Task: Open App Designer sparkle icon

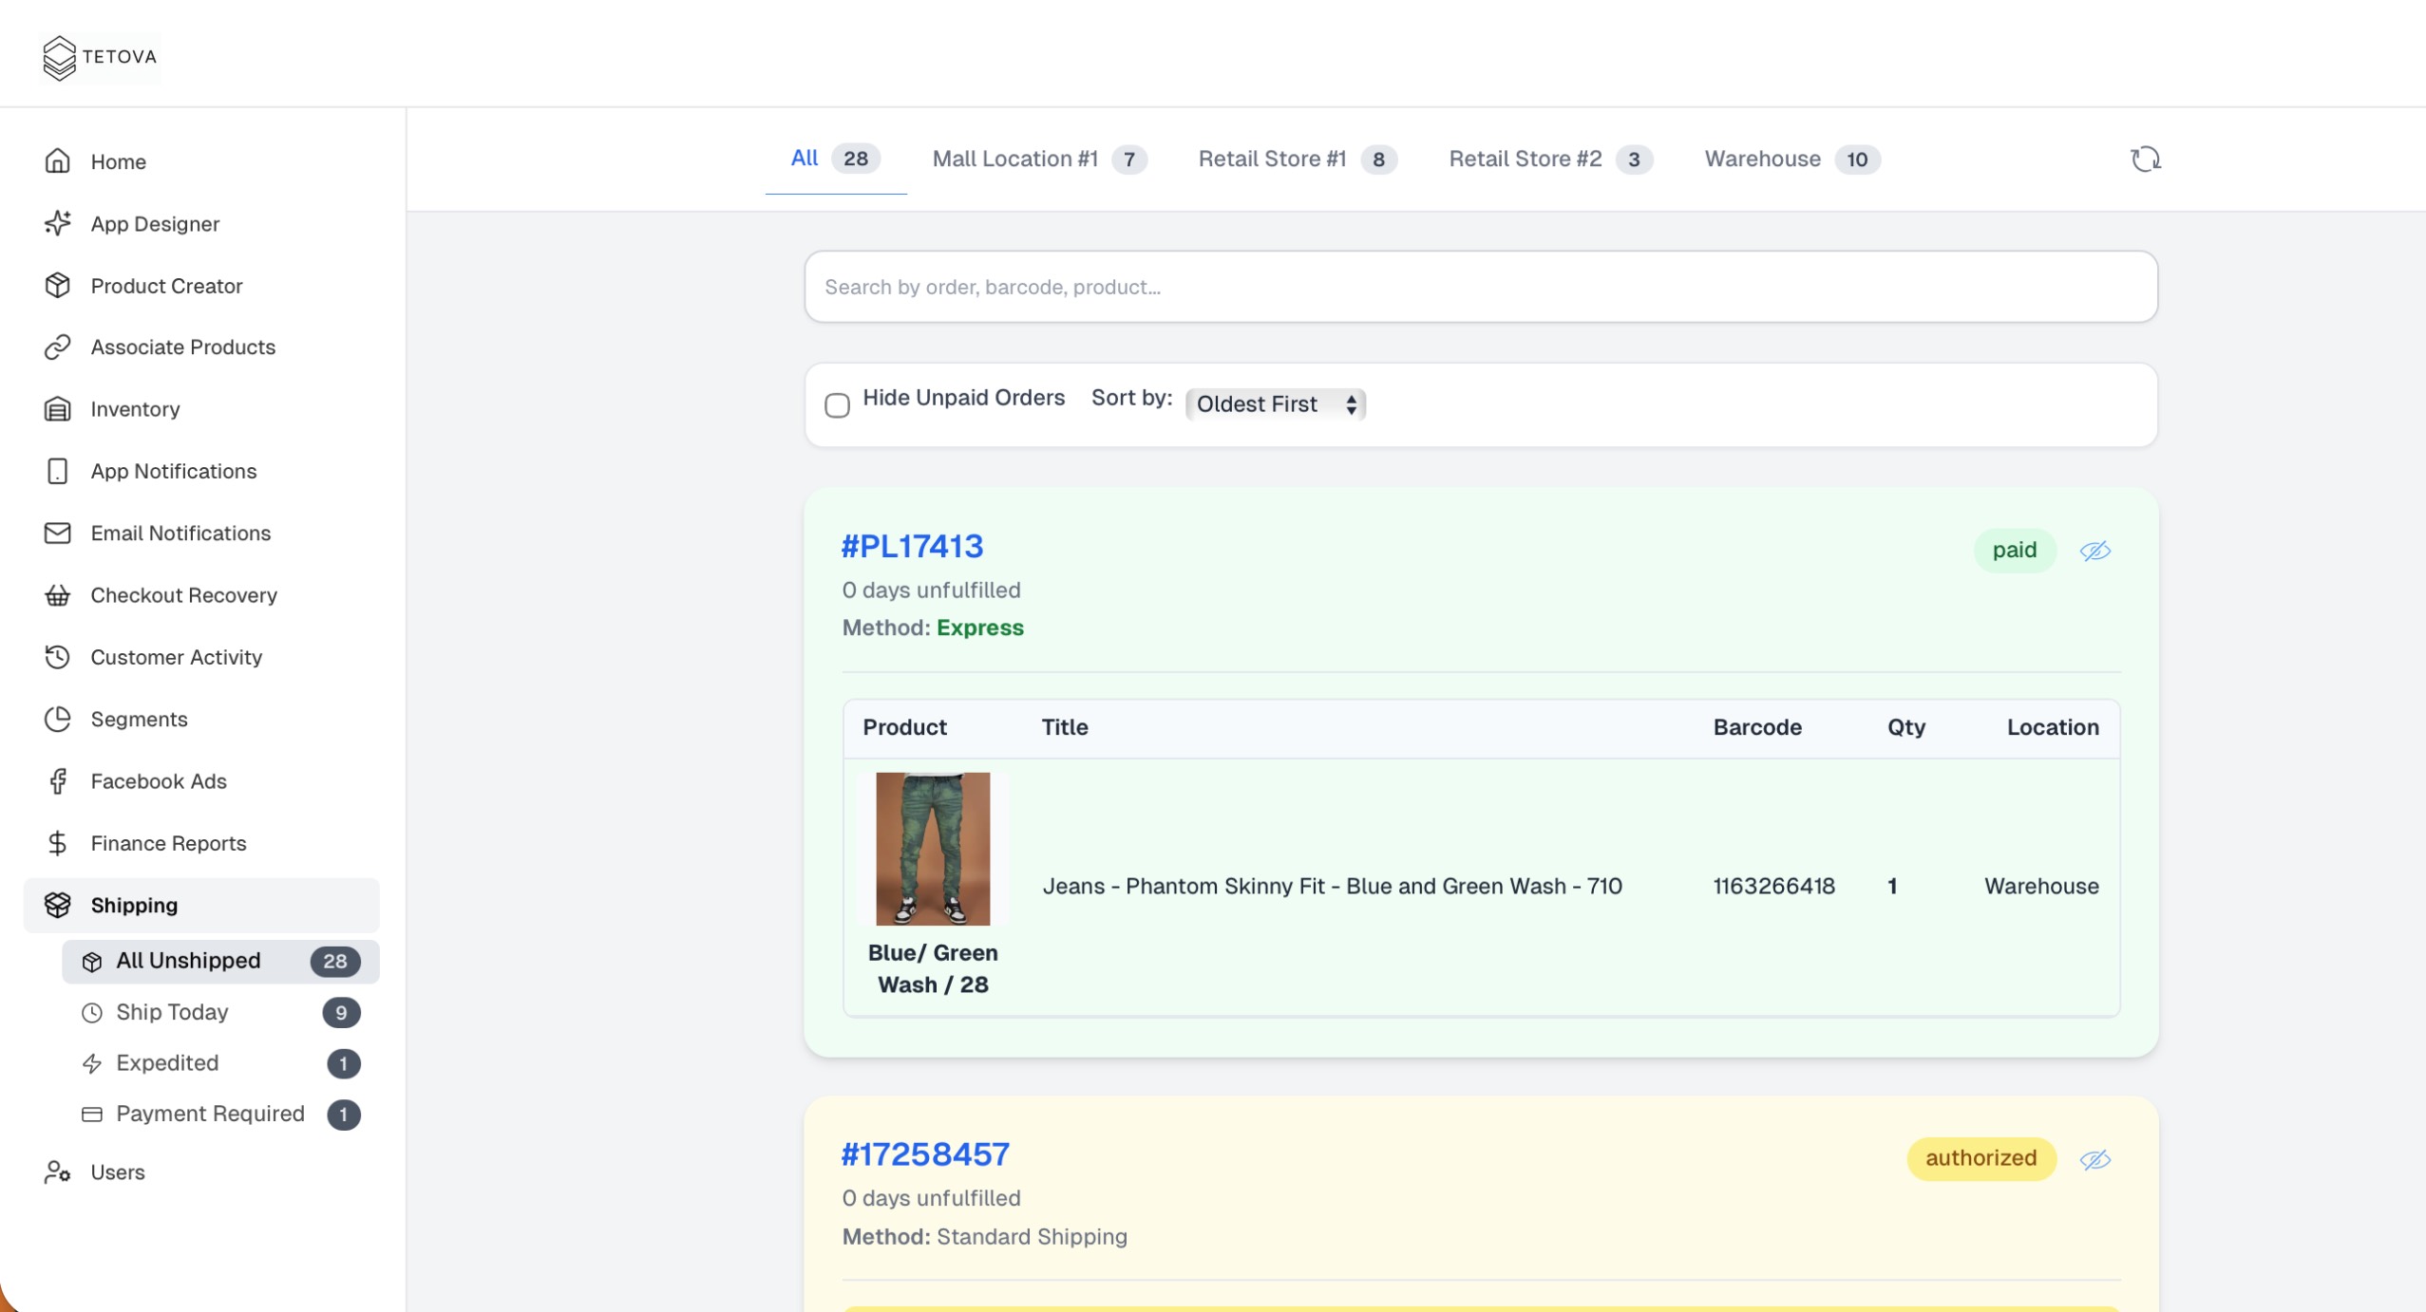Action: pyautogui.click(x=58, y=223)
